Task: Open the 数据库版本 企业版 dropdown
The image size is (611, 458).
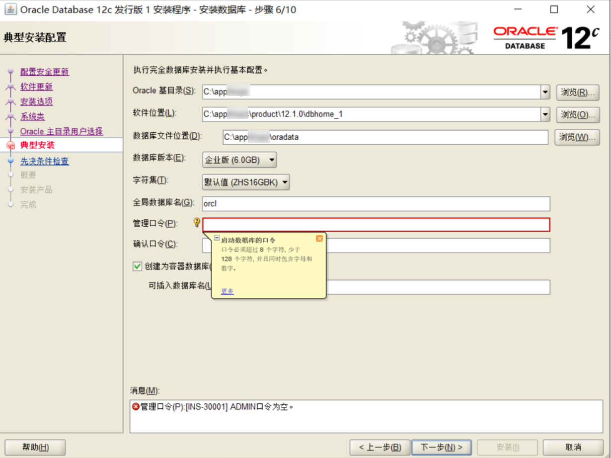Action: pos(239,160)
